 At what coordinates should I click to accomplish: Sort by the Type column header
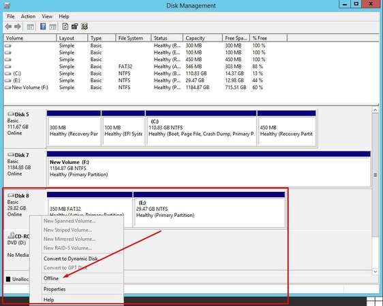coord(102,38)
